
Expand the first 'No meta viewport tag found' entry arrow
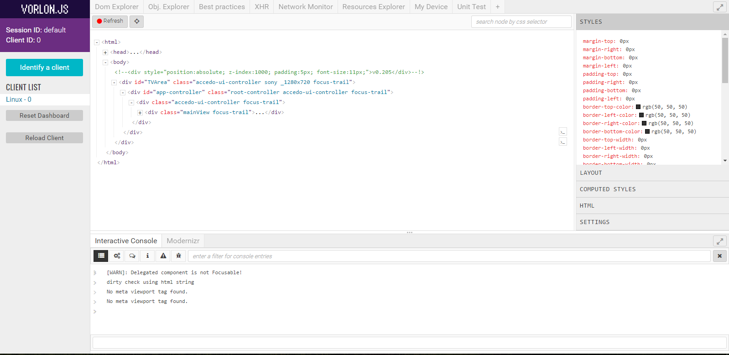pyautogui.click(x=95, y=292)
